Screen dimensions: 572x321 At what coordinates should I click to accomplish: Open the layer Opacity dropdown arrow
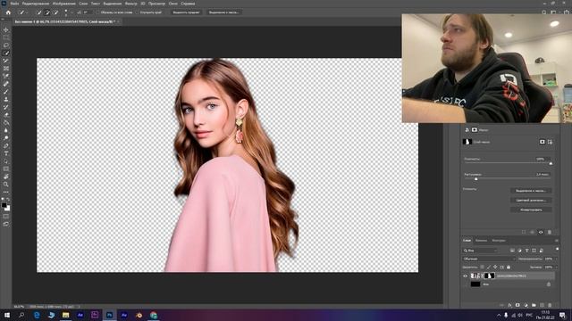556,259
